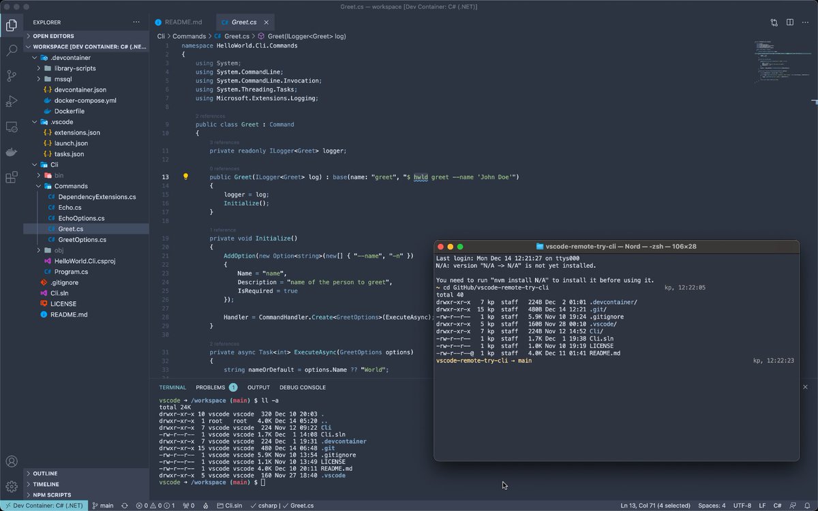818x511 pixels.
Task: Switch to the OUTPUT panel tab
Action: (258, 387)
